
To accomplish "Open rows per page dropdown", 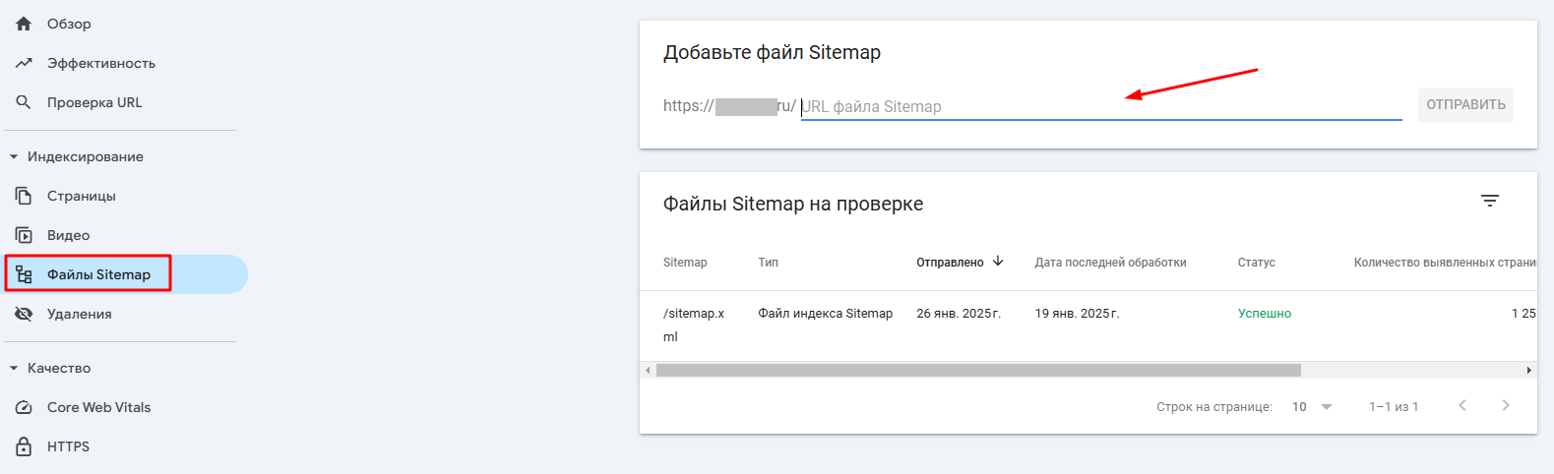I will [x=1312, y=407].
